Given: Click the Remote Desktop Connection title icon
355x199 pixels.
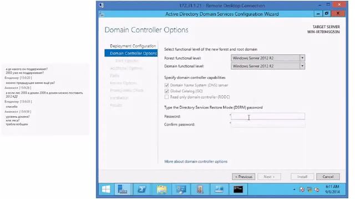Looking at the screenshot, I should coord(102,6).
